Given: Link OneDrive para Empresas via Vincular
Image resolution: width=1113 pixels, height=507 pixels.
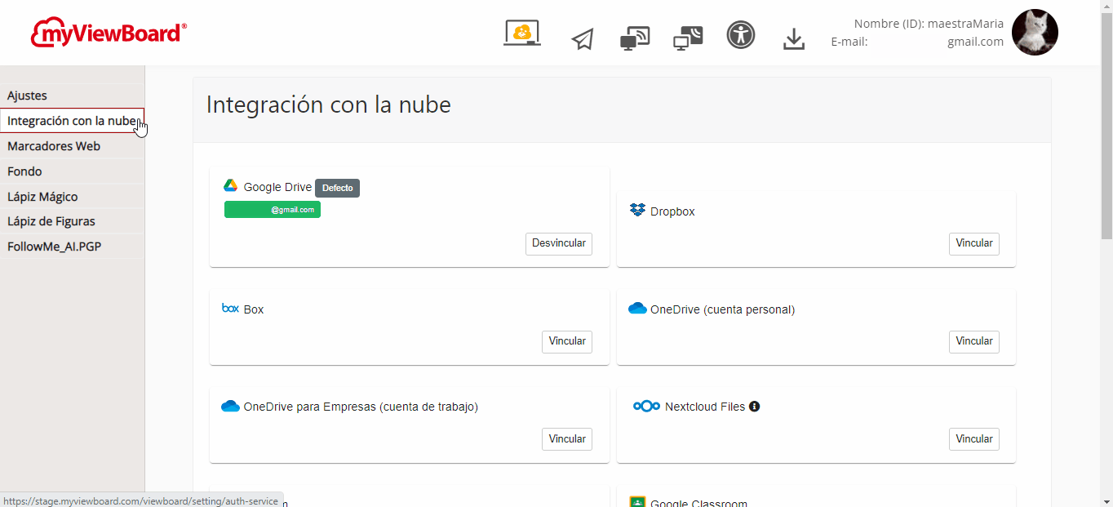Looking at the screenshot, I should 567,439.
